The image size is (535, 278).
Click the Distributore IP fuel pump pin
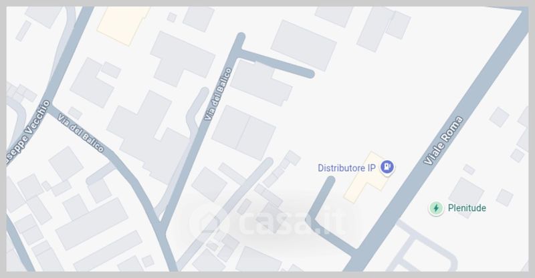point(387,167)
